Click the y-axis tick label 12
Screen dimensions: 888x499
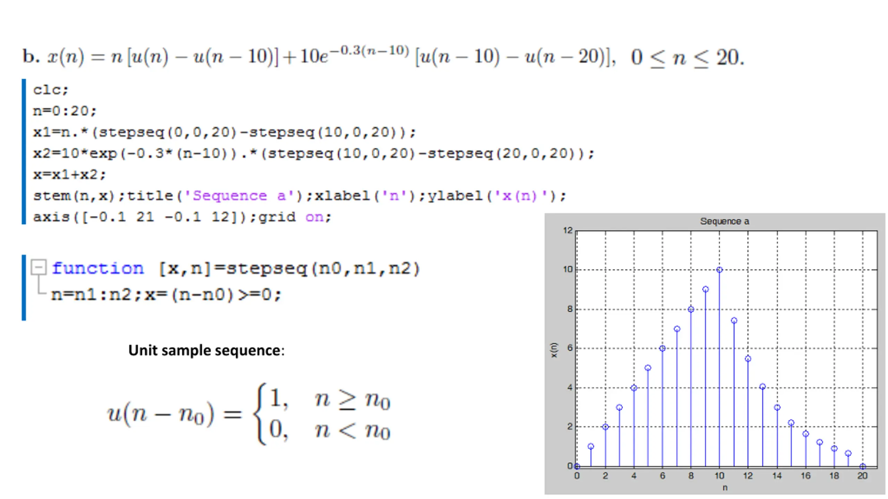tap(567, 230)
